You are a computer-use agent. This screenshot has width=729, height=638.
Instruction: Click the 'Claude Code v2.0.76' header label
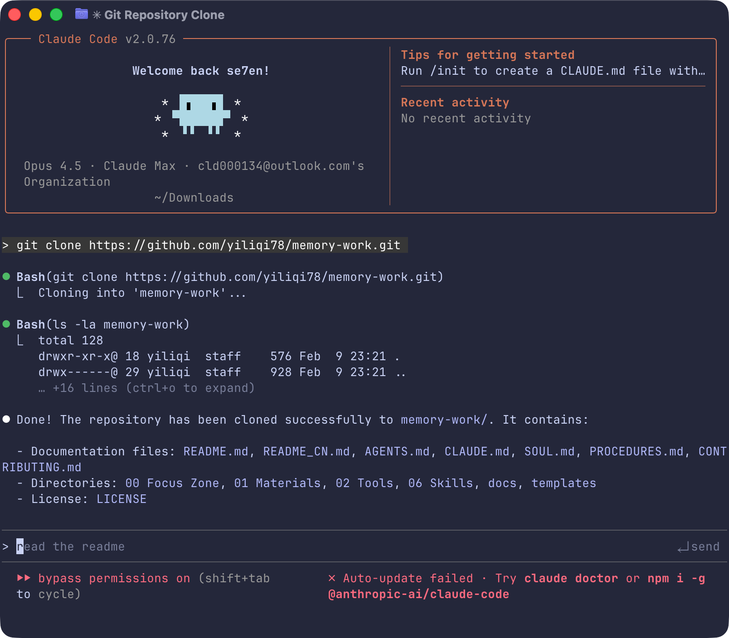point(107,39)
